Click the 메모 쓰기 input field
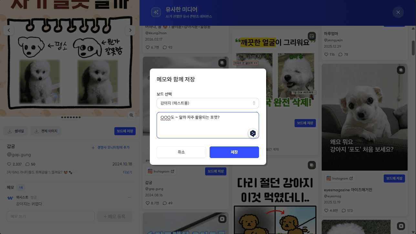416x234 pixels. tap(51, 217)
